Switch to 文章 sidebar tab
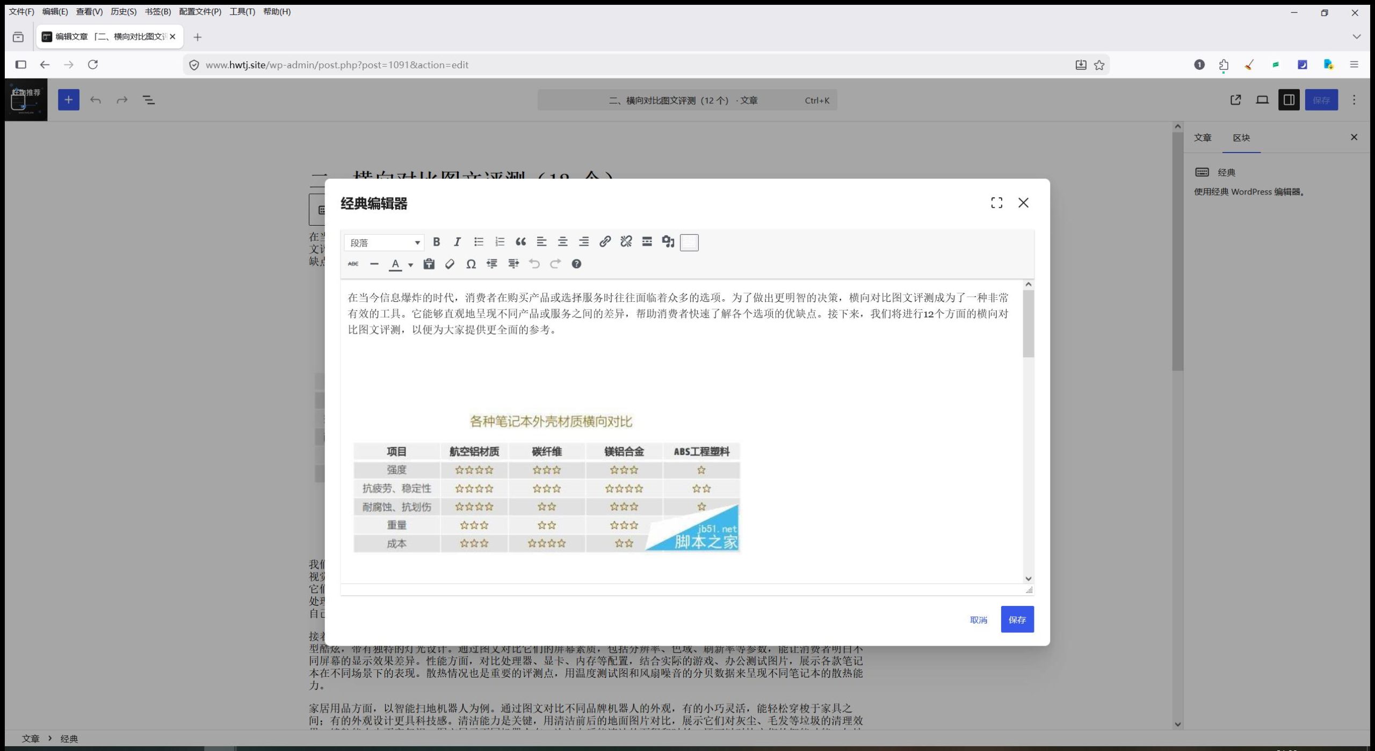Image resolution: width=1375 pixels, height=751 pixels. 1203,138
